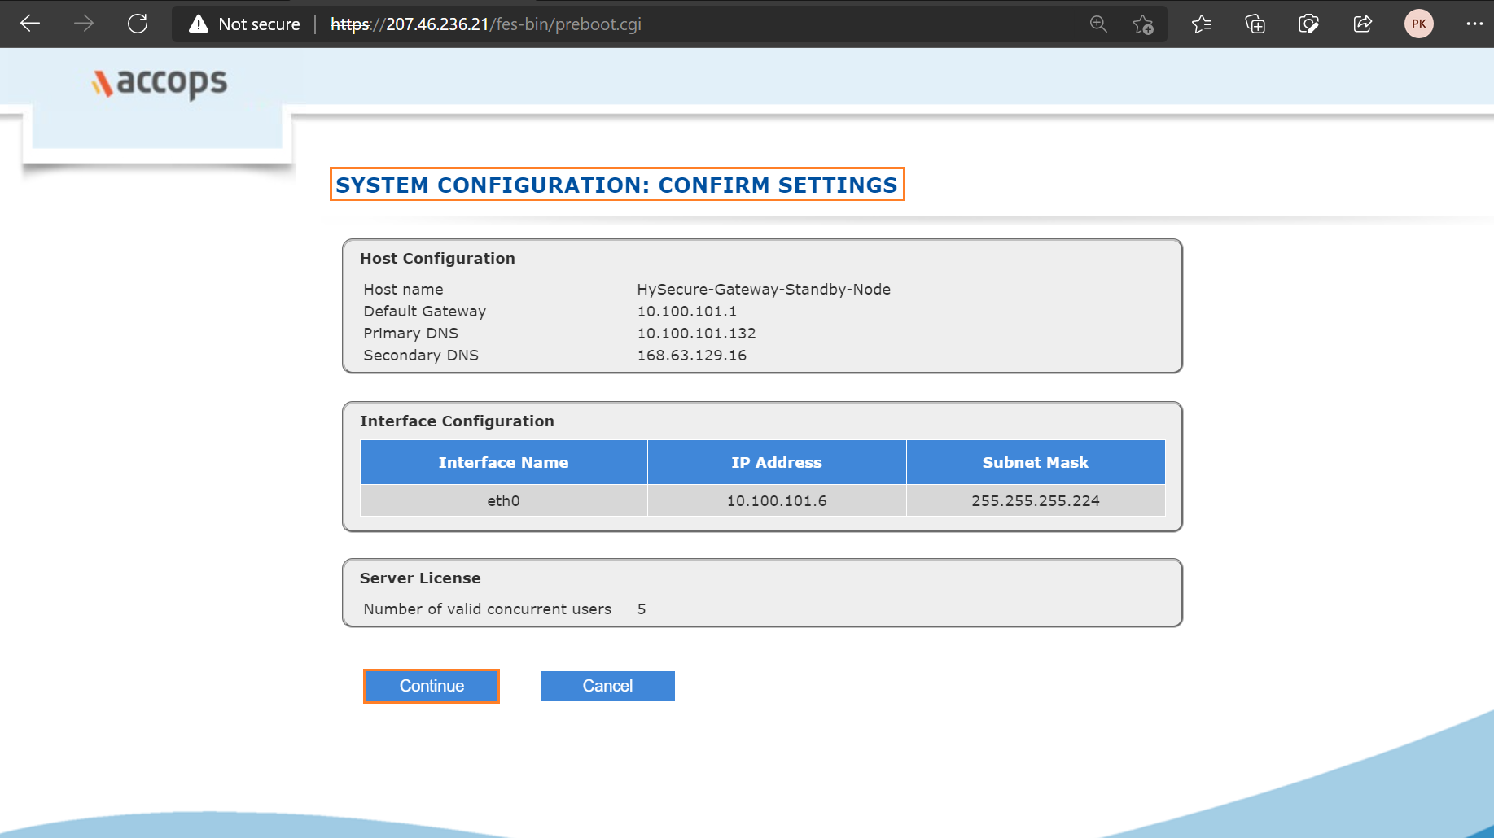The height and width of the screenshot is (838, 1494).
Task: Click the Cancel button
Action: tap(607, 686)
